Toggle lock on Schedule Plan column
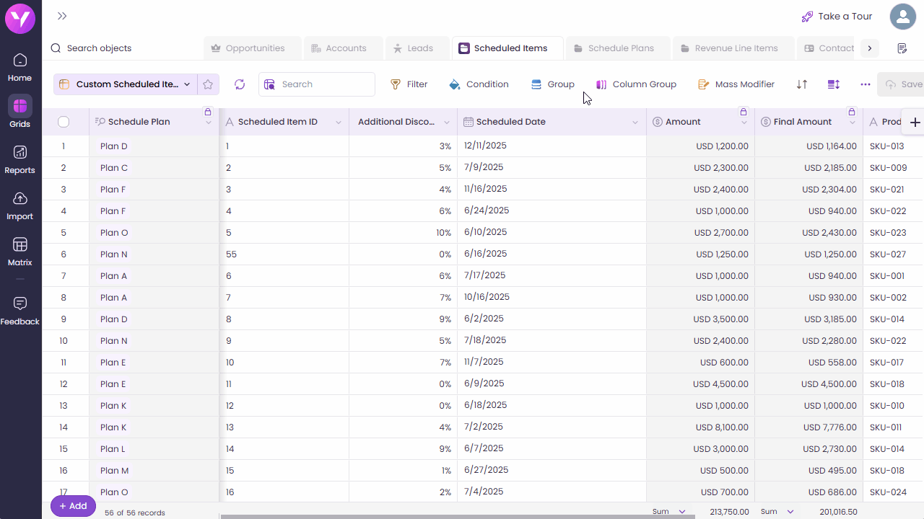 208,112
